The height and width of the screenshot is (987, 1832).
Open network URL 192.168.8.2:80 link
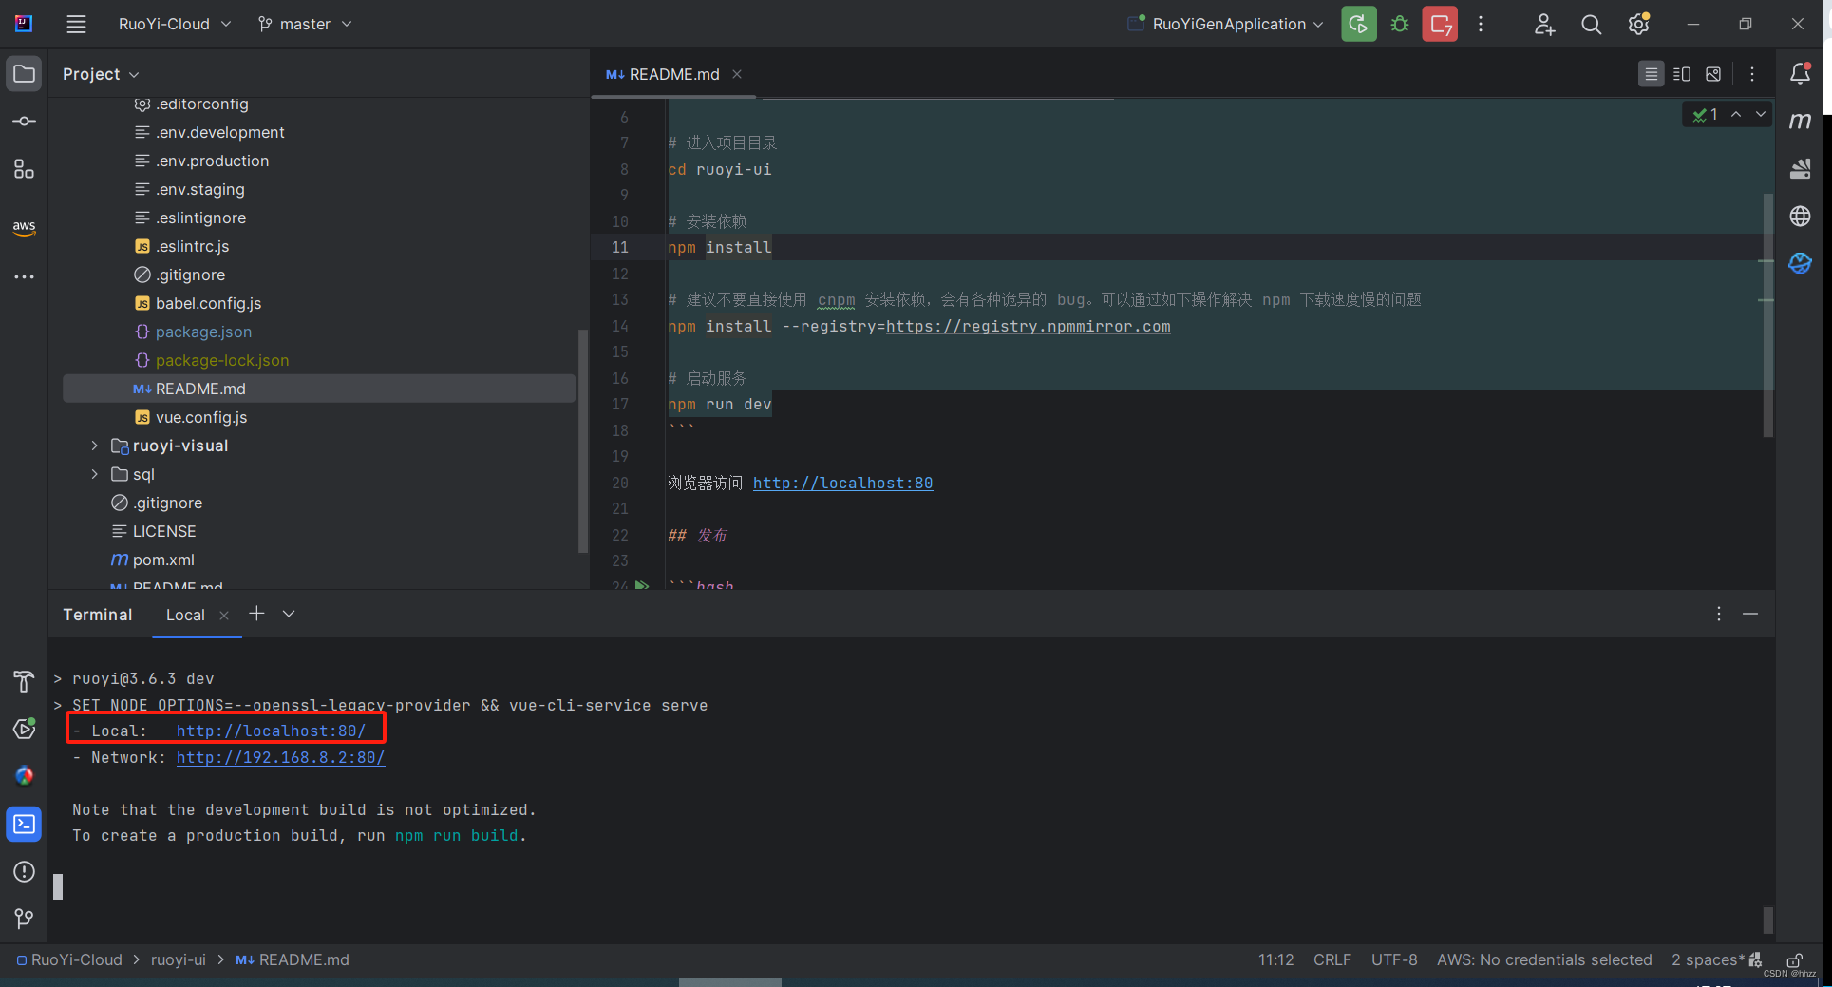[280, 758]
